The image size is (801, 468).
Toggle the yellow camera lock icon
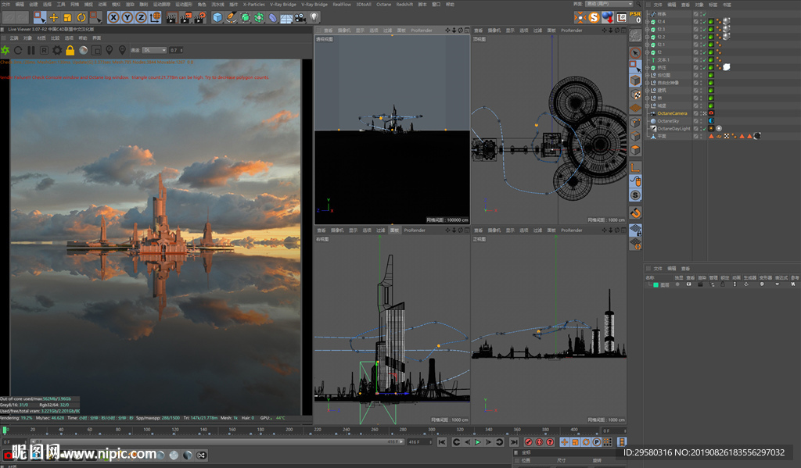point(70,50)
